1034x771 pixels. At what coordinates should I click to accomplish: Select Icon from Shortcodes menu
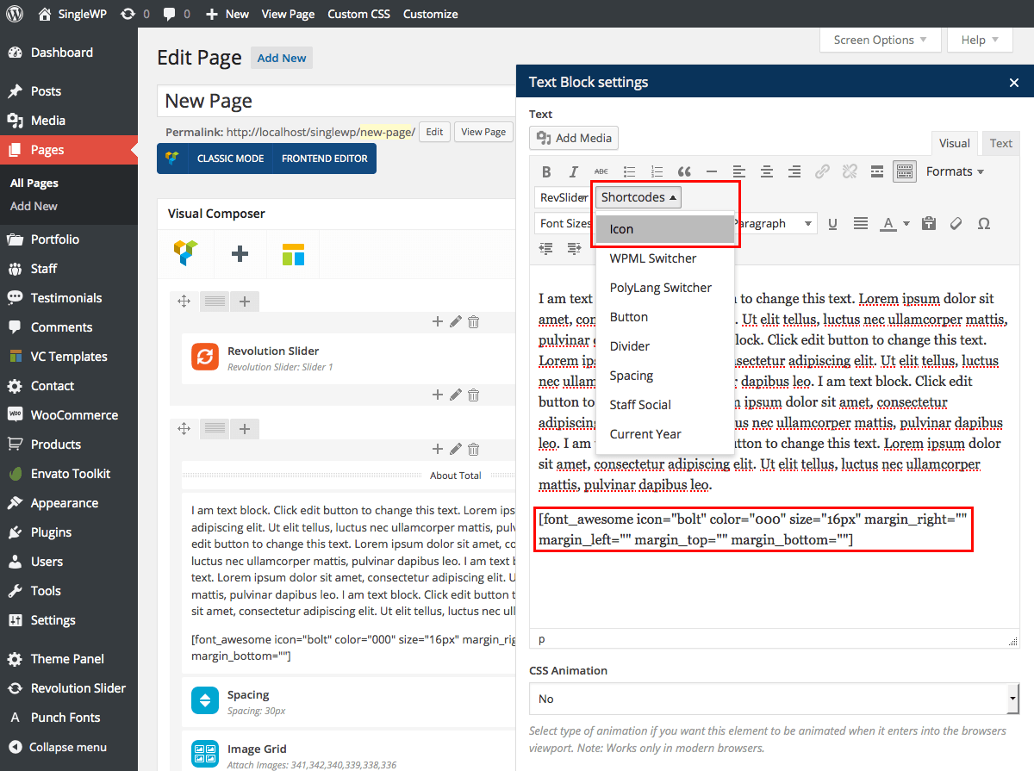coord(665,229)
